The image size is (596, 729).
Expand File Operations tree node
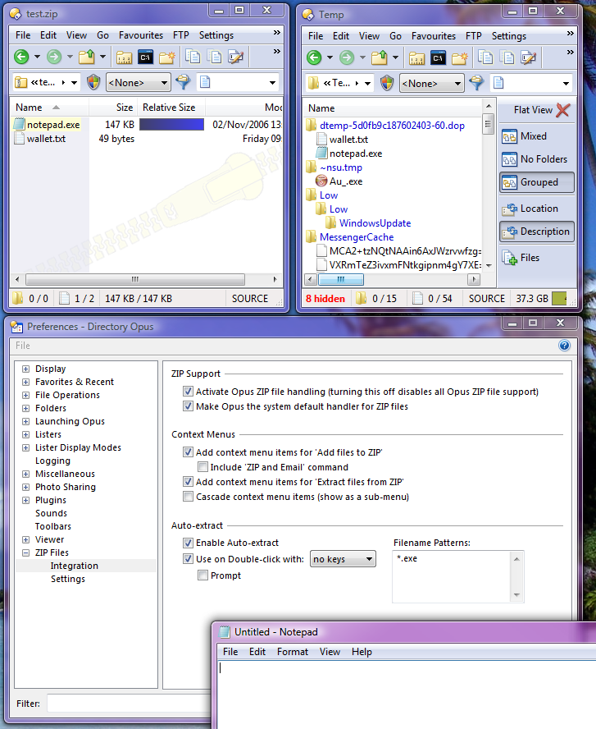[26, 395]
